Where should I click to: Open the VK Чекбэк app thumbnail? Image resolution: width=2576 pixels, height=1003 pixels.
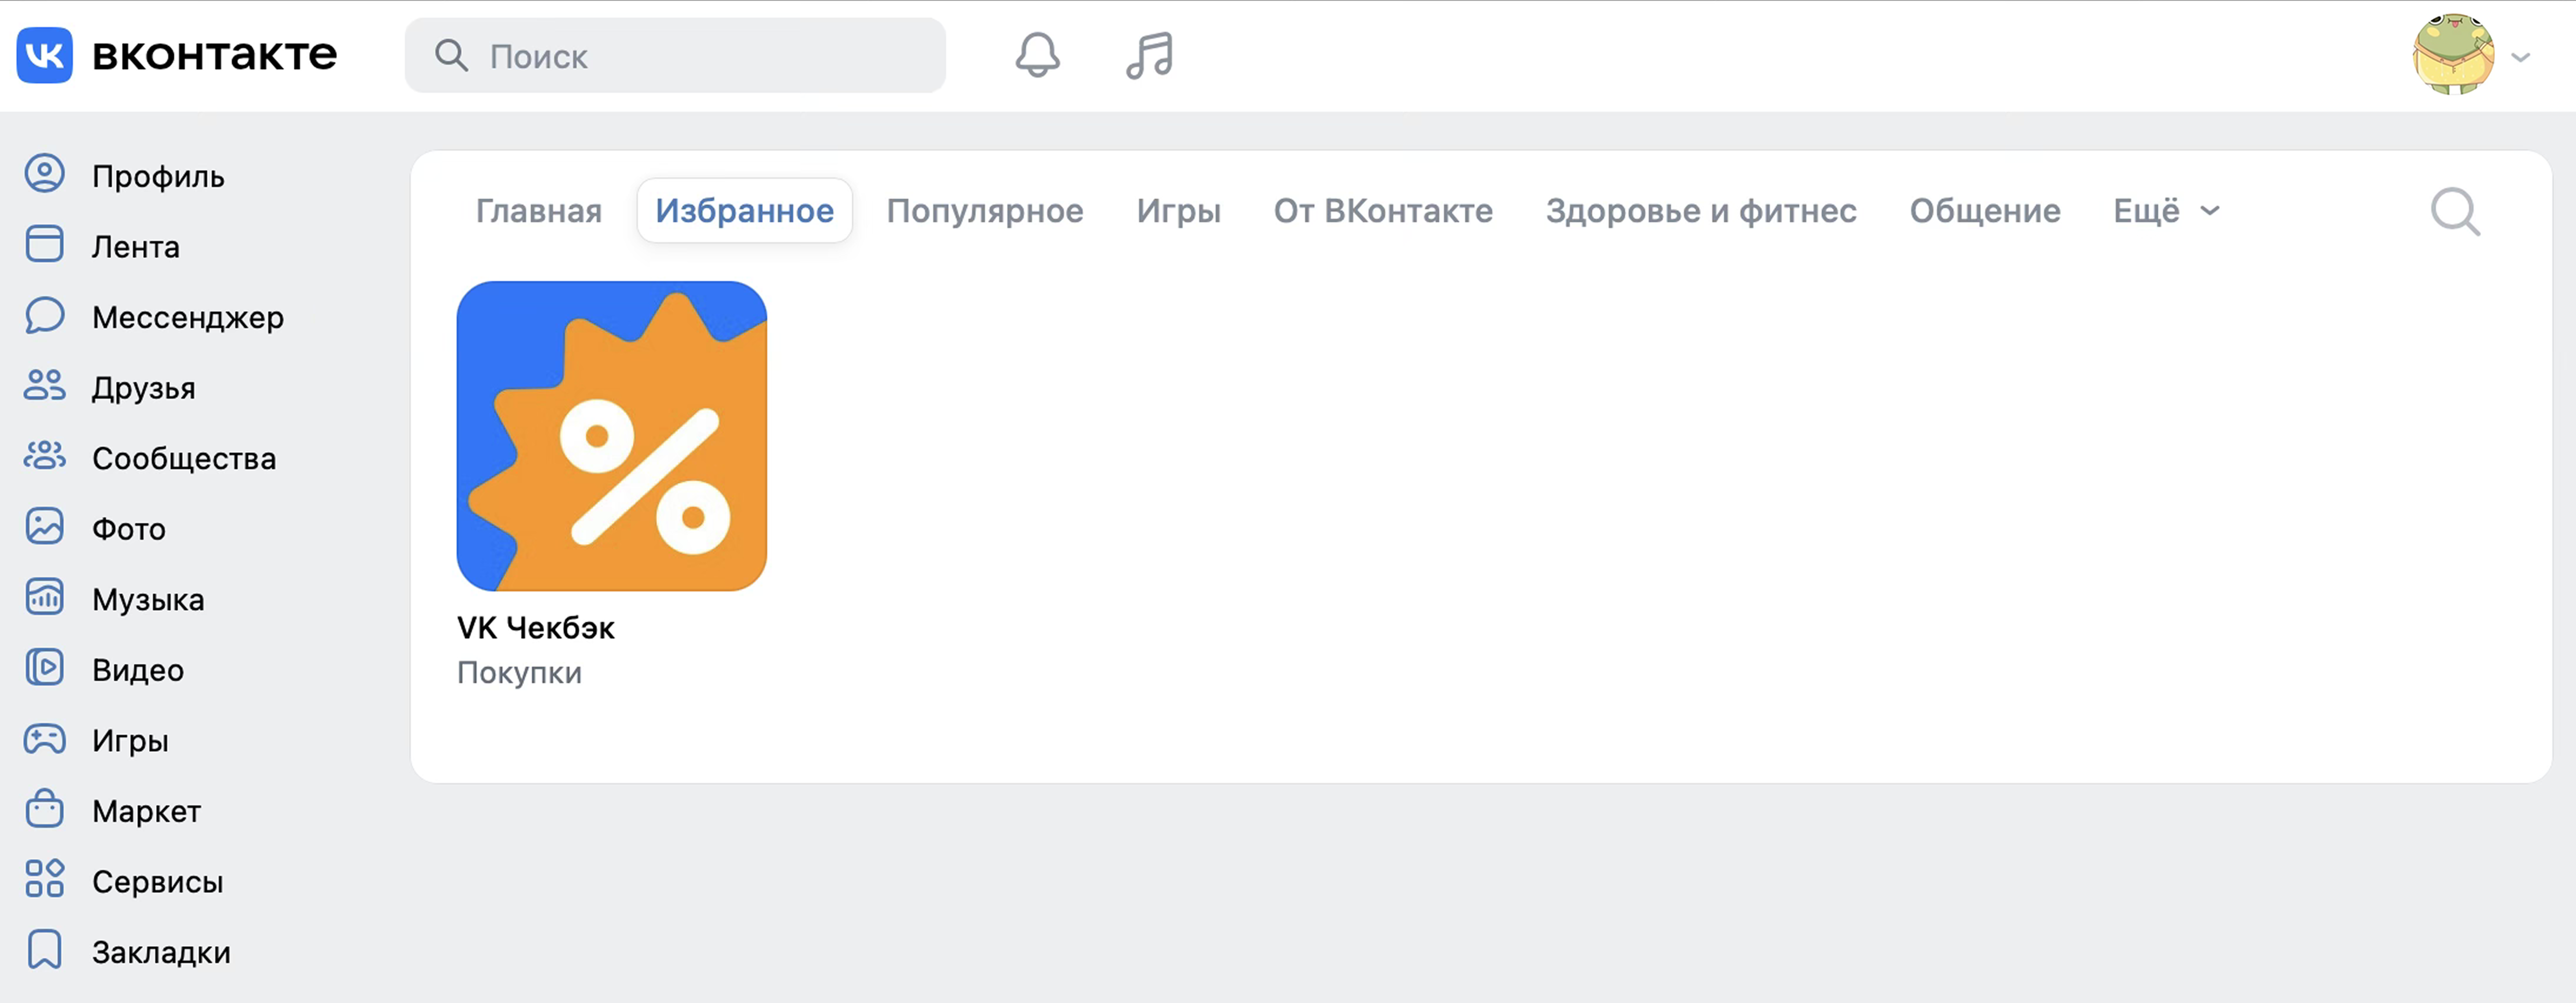click(x=611, y=437)
